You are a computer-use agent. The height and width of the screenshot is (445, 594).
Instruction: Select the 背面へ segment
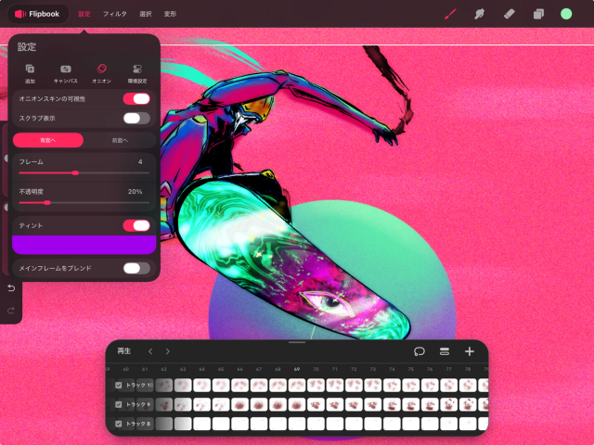[x=48, y=140]
